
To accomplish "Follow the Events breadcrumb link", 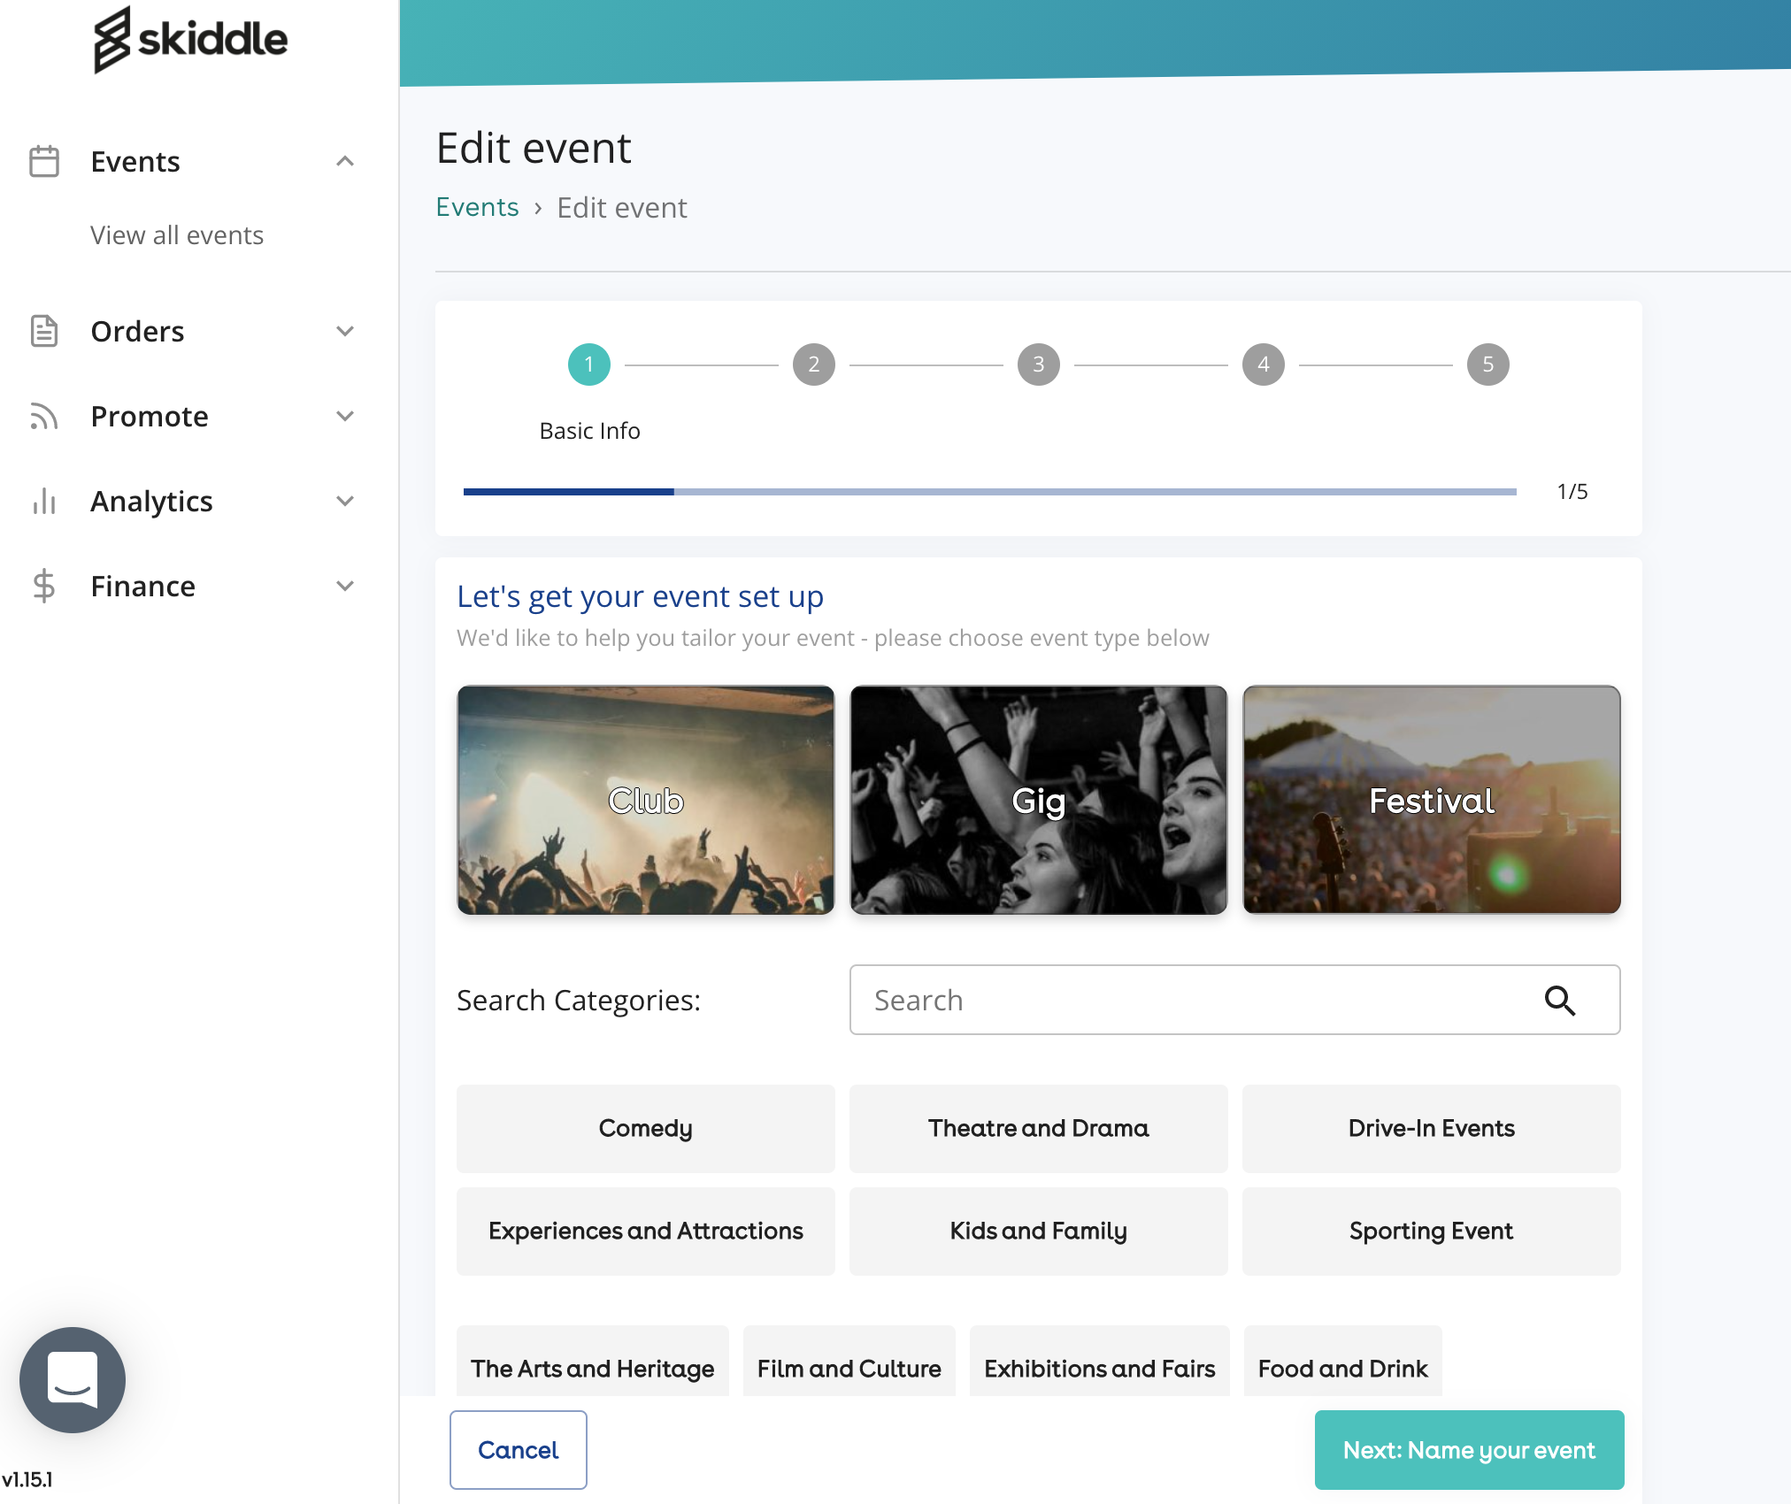I will point(477,207).
